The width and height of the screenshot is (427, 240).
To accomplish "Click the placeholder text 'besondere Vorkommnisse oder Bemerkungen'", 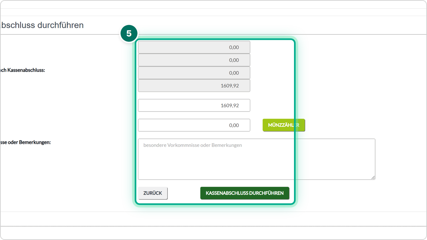I will [x=192, y=145].
